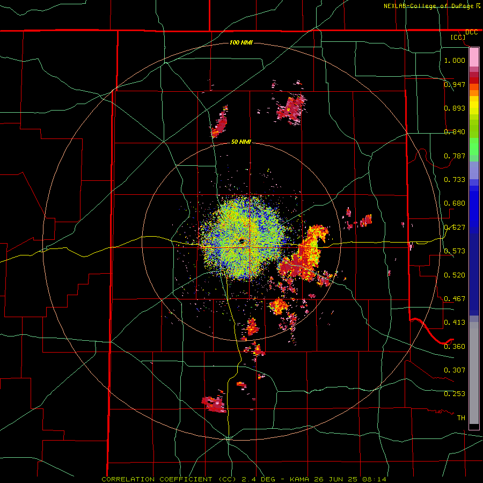This screenshot has width=483, height=483.
Task: Select the 0.680 scale value
Action: (455, 203)
